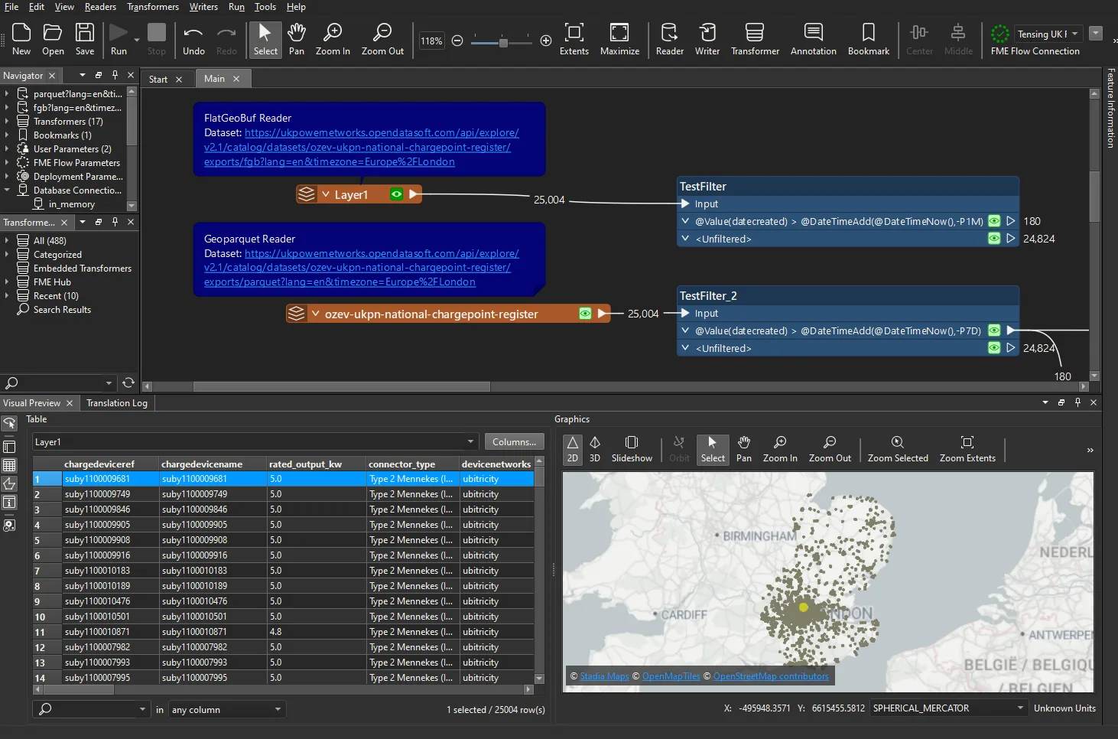Click the Columns... button
This screenshot has width=1118, height=739.
514,442
